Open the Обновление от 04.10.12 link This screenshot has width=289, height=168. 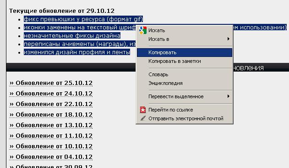[x=51, y=157]
